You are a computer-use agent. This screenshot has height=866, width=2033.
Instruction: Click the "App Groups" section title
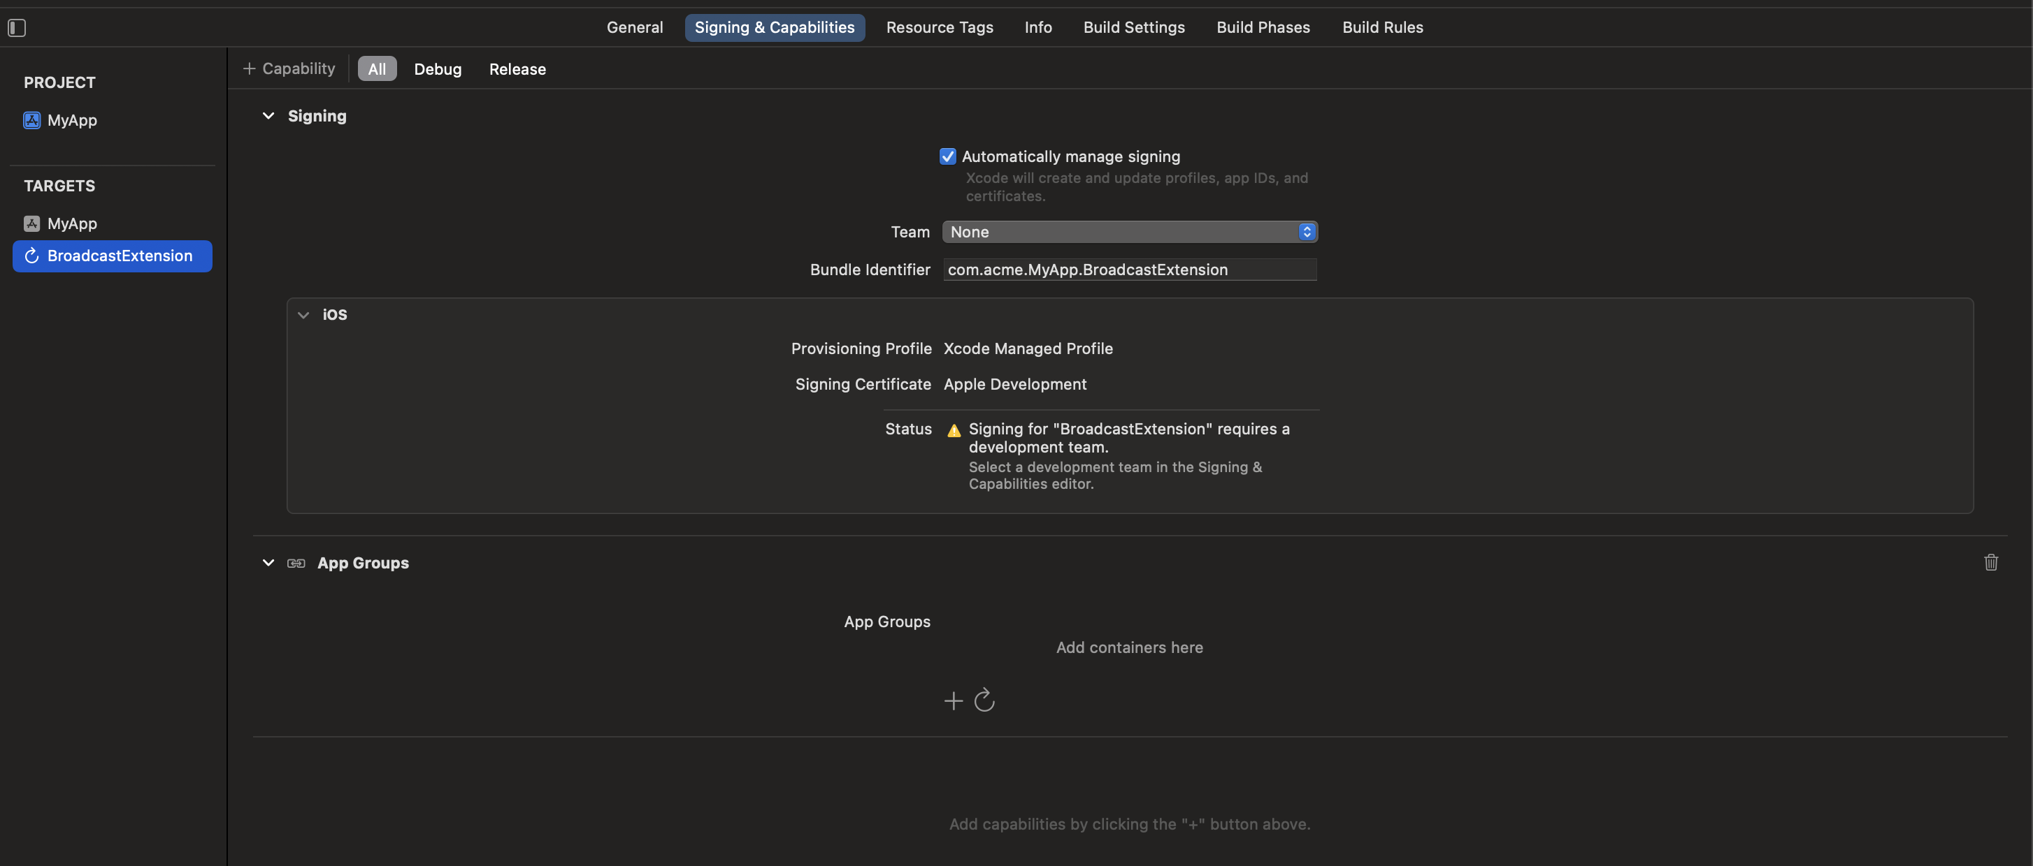363,563
